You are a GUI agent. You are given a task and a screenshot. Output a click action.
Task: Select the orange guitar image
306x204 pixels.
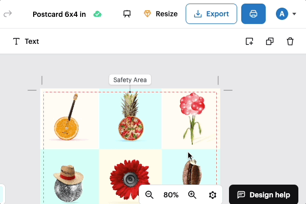67,117
